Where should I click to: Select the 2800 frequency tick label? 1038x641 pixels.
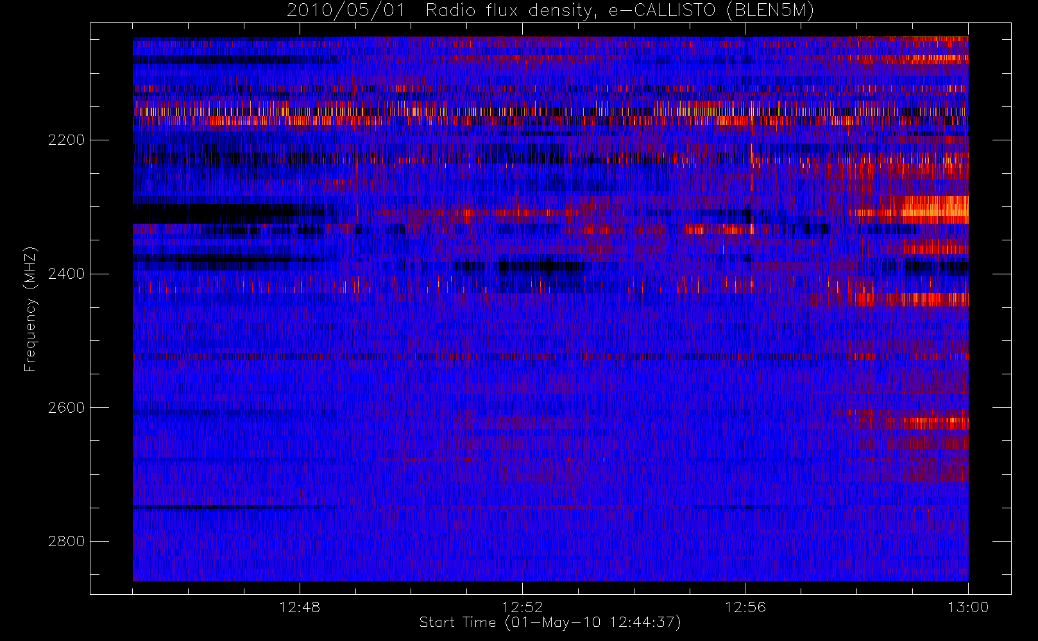point(66,541)
